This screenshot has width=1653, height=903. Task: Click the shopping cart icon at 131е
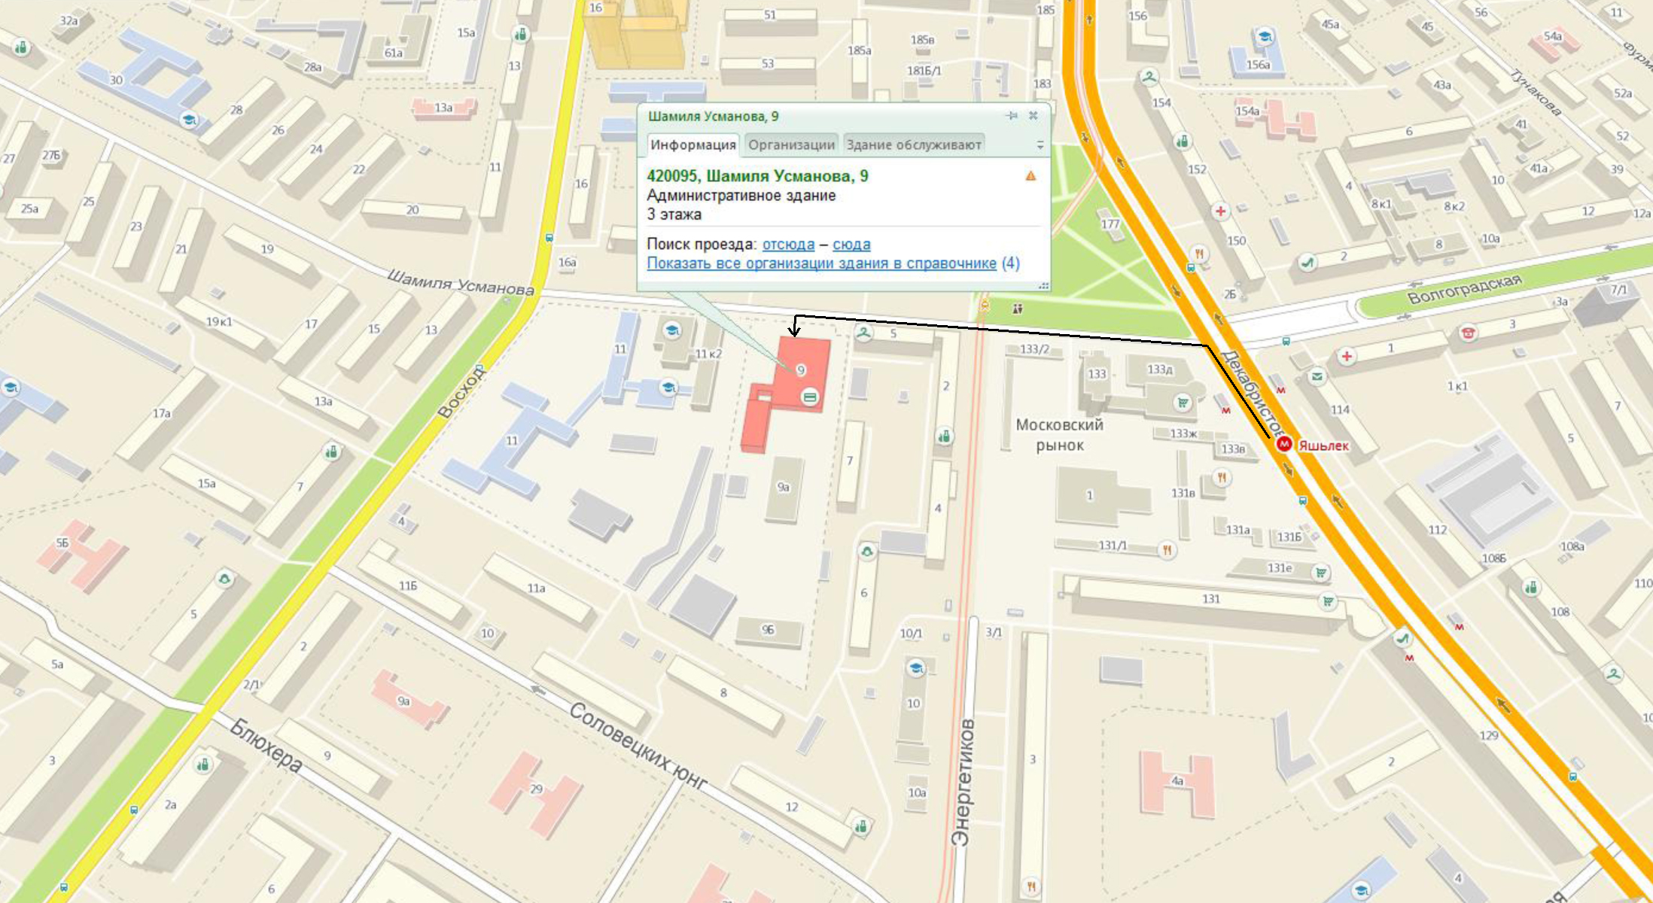1320,573
